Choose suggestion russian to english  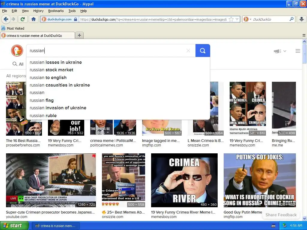[118, 78]
